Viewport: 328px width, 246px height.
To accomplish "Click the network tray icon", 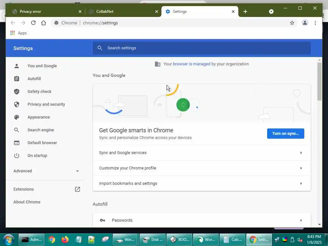I will pyautogui.click(x=277, y=240).
